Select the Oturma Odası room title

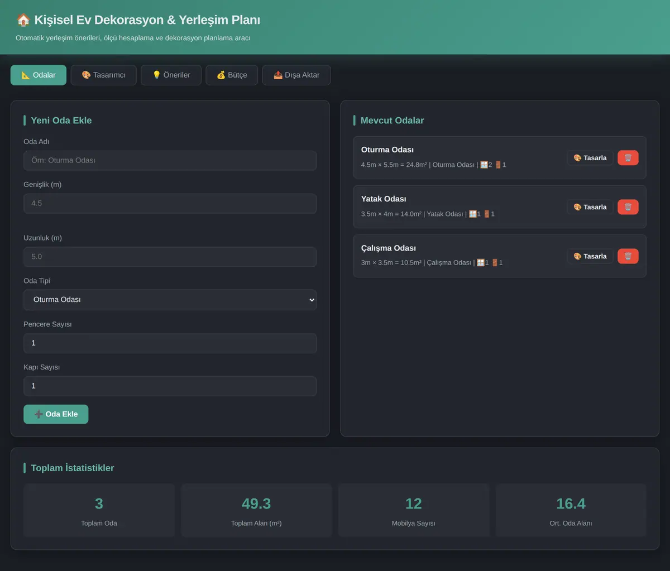(x=387, y=150)
